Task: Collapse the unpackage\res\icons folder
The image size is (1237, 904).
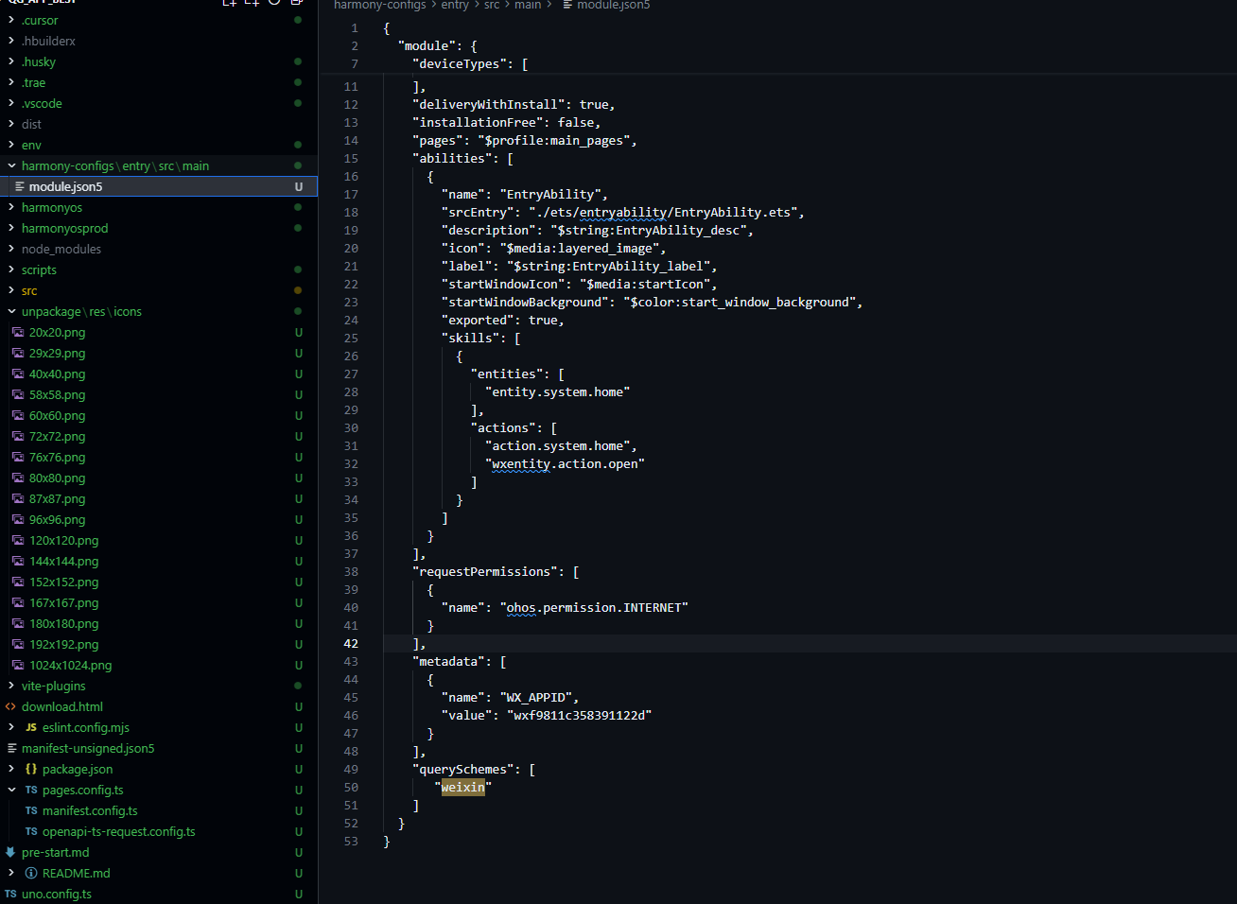Action: [11, 311]
